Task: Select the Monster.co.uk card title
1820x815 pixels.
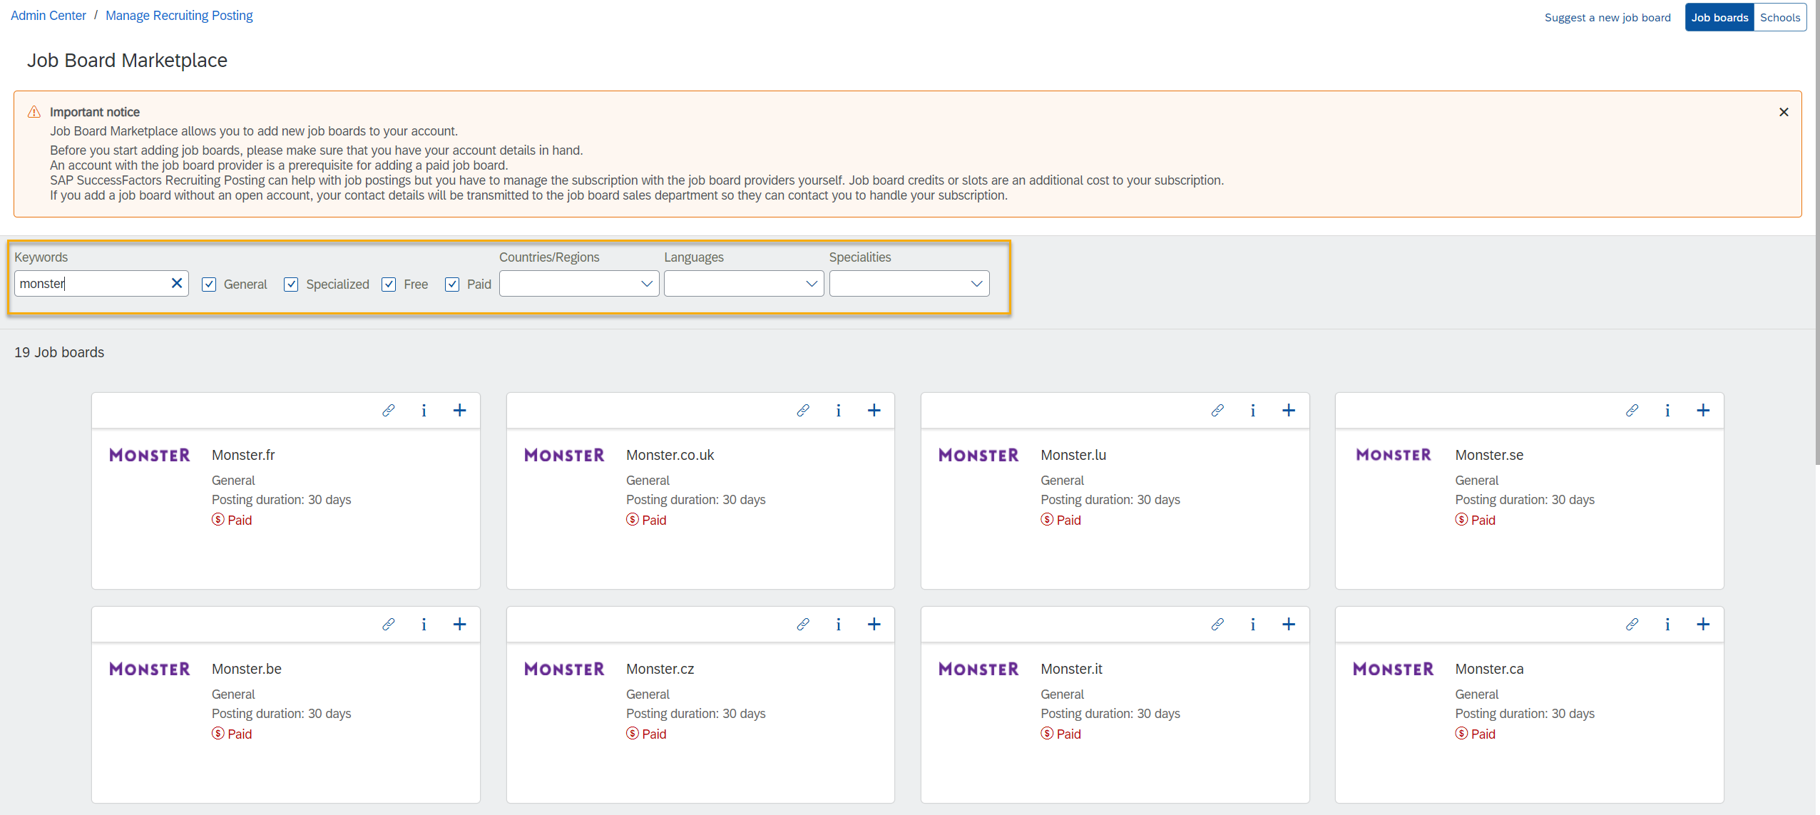Action: click(x=670, y=455)
